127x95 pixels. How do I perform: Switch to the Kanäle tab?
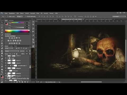(11, 46)
